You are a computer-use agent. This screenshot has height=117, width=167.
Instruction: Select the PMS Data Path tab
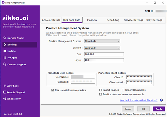pos(72,20)
